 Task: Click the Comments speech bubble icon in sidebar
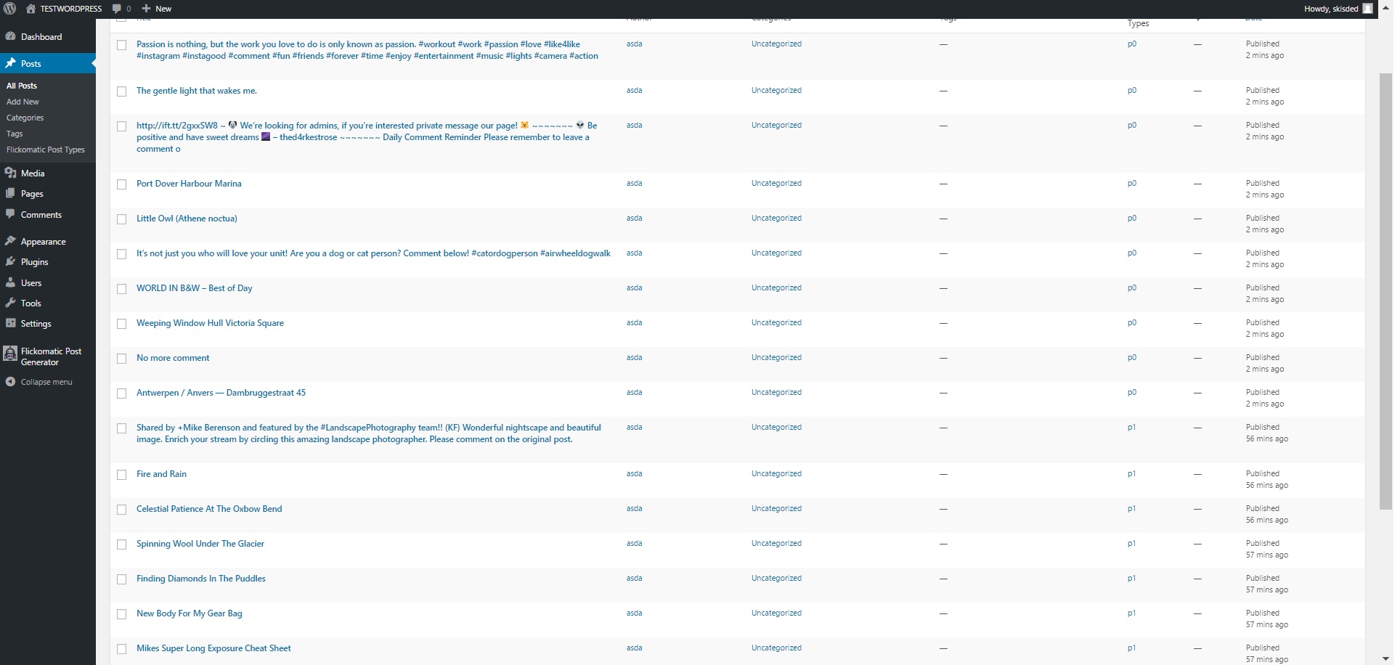[10, 214]
